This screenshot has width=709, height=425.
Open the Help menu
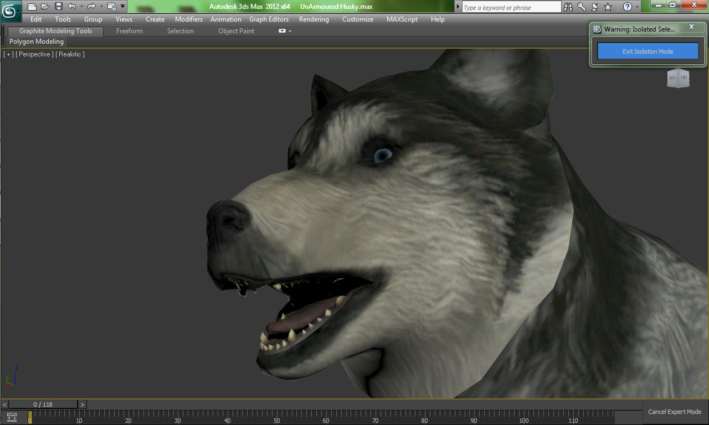point(438,19)
